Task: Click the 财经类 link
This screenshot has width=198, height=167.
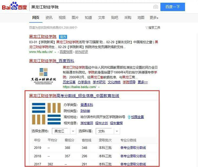Action: coord(85,111)
